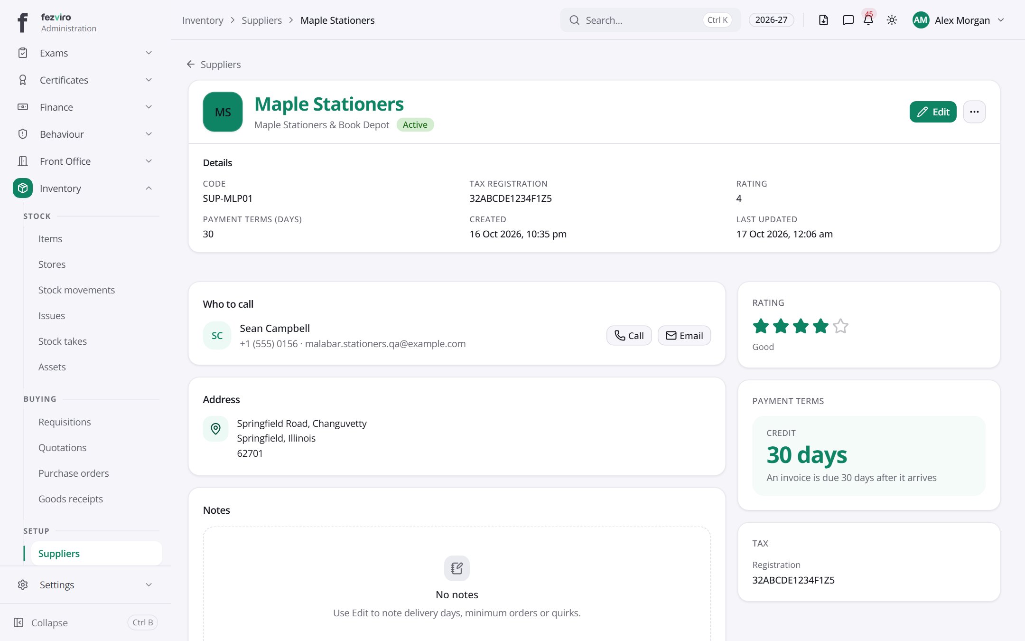
Task: Click the MS supplier avatar tile
Action: 223,112
